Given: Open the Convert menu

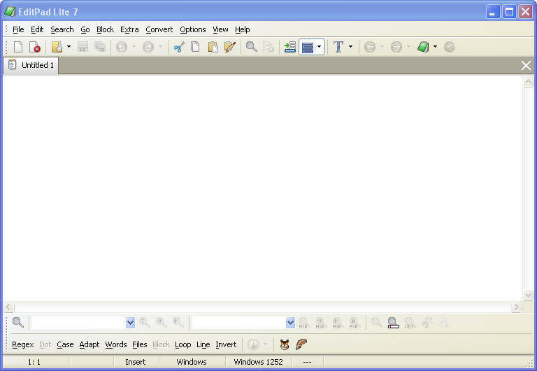Looking at the screenshot, I should coord(159,29).
